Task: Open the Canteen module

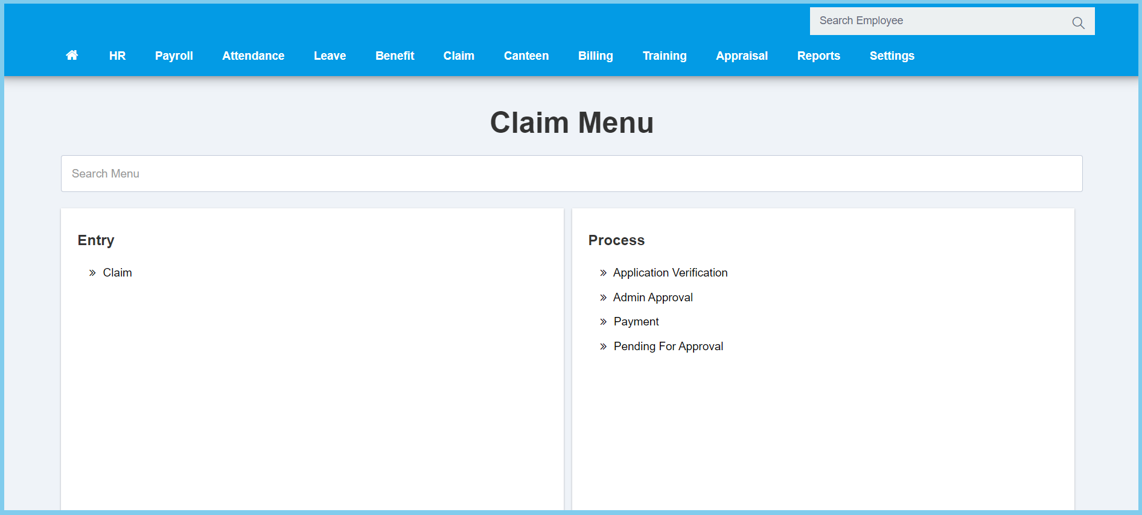Action: (x=526, y=56)
